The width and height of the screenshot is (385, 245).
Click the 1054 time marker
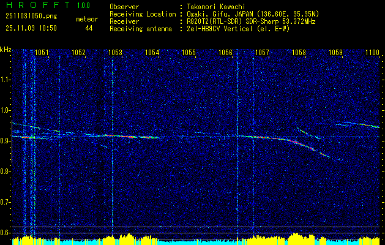click(152, 52)
